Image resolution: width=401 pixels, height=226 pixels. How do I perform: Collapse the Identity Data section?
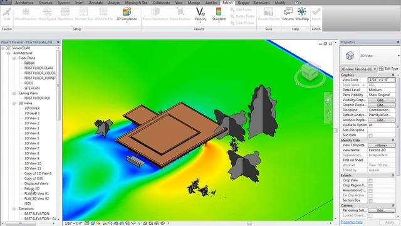tap(393, 140)
